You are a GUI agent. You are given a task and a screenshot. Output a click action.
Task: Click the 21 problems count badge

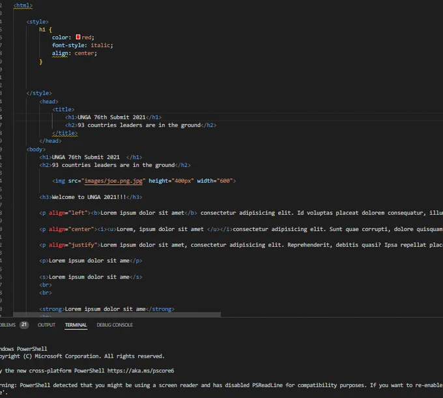click(x=24, y=324)
